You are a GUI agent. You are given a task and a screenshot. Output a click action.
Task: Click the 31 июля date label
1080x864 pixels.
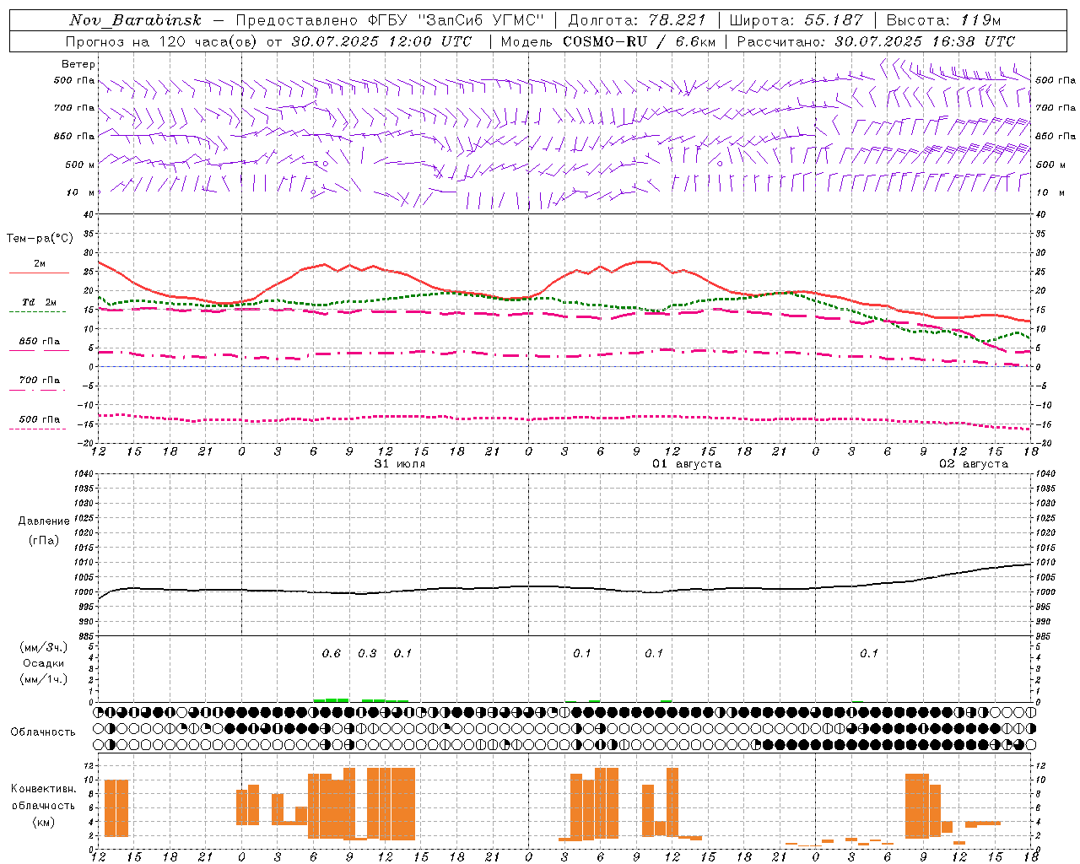pyautogui.click(x=400, y=464)
